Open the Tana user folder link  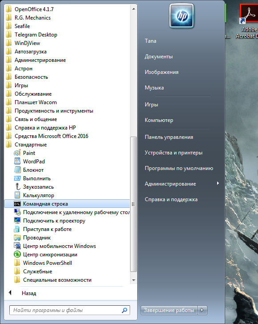tap(151, 41)
